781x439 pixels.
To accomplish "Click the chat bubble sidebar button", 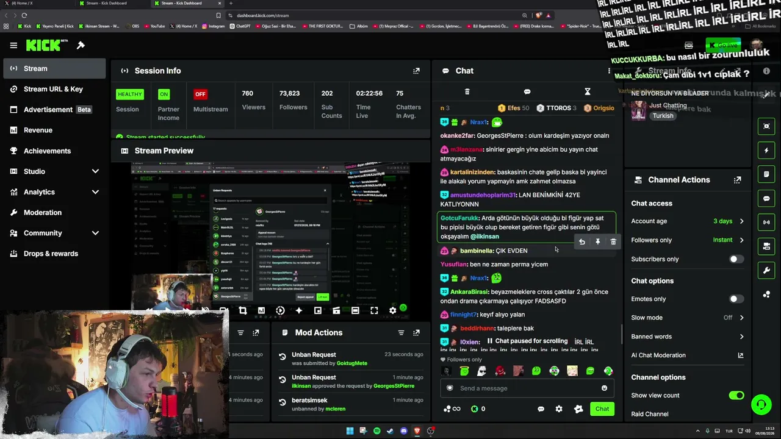I will [767, 198].
